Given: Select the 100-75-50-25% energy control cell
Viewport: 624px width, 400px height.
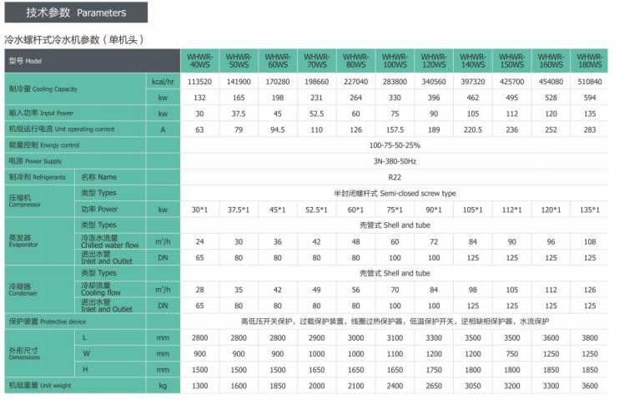Looking at the screenshot, I should 395,144.
